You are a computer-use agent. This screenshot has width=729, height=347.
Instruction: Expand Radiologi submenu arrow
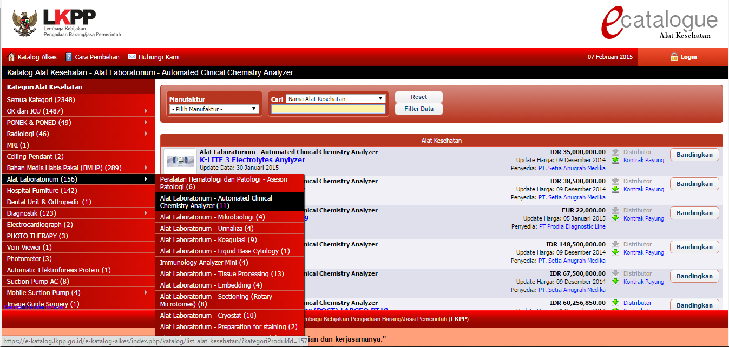click(x=146, y=134)
